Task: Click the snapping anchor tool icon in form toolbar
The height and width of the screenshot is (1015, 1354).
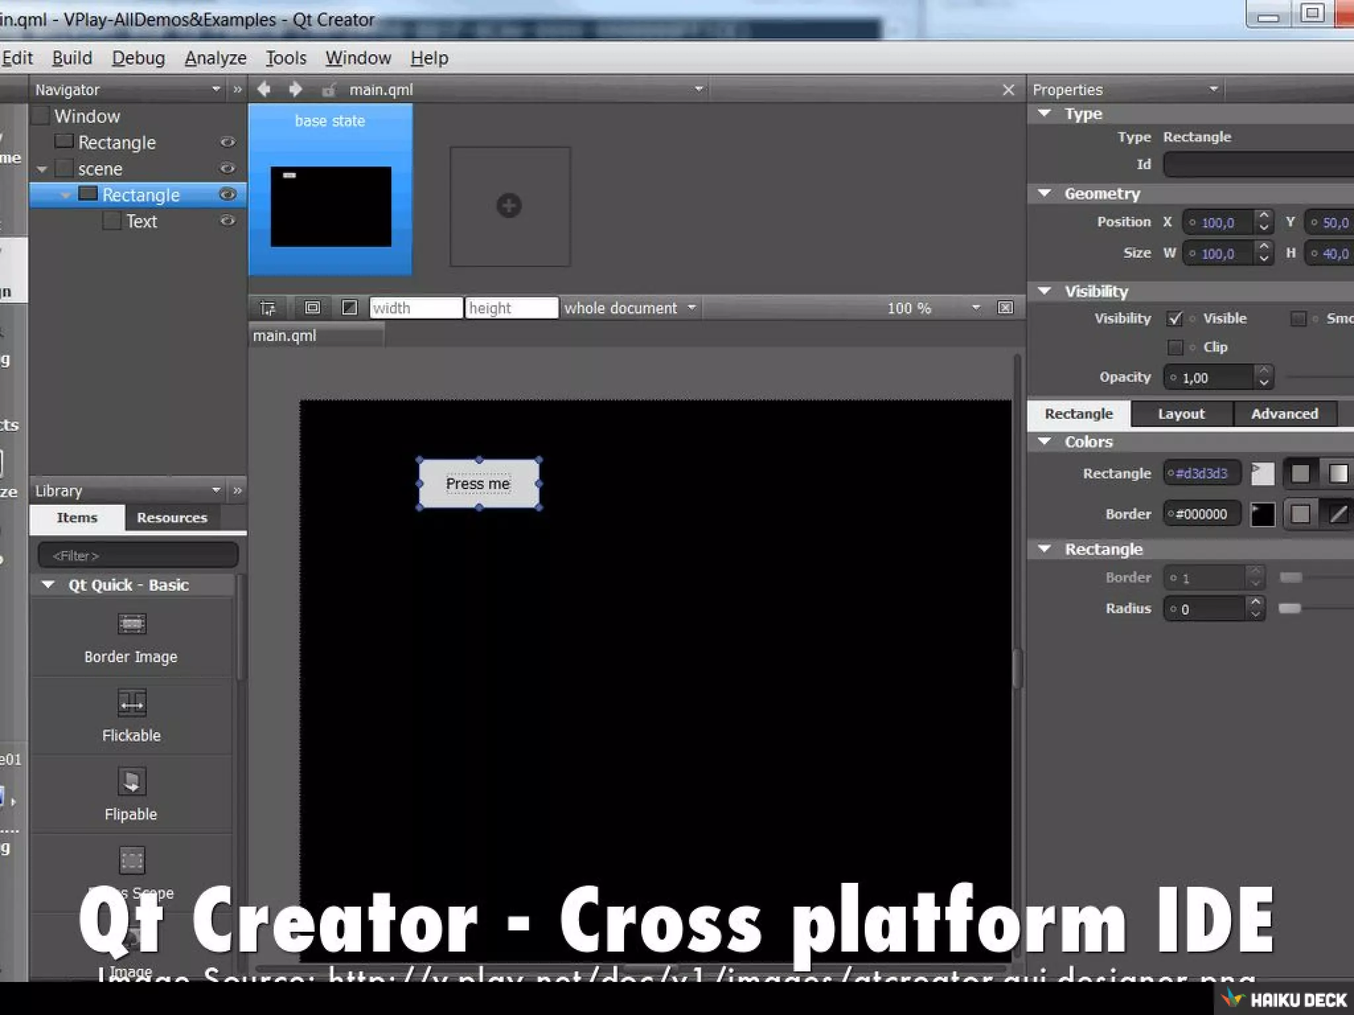Action: coord(268,308)
